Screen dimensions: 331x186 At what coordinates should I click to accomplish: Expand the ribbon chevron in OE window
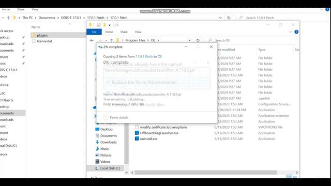tap(291, 32)
